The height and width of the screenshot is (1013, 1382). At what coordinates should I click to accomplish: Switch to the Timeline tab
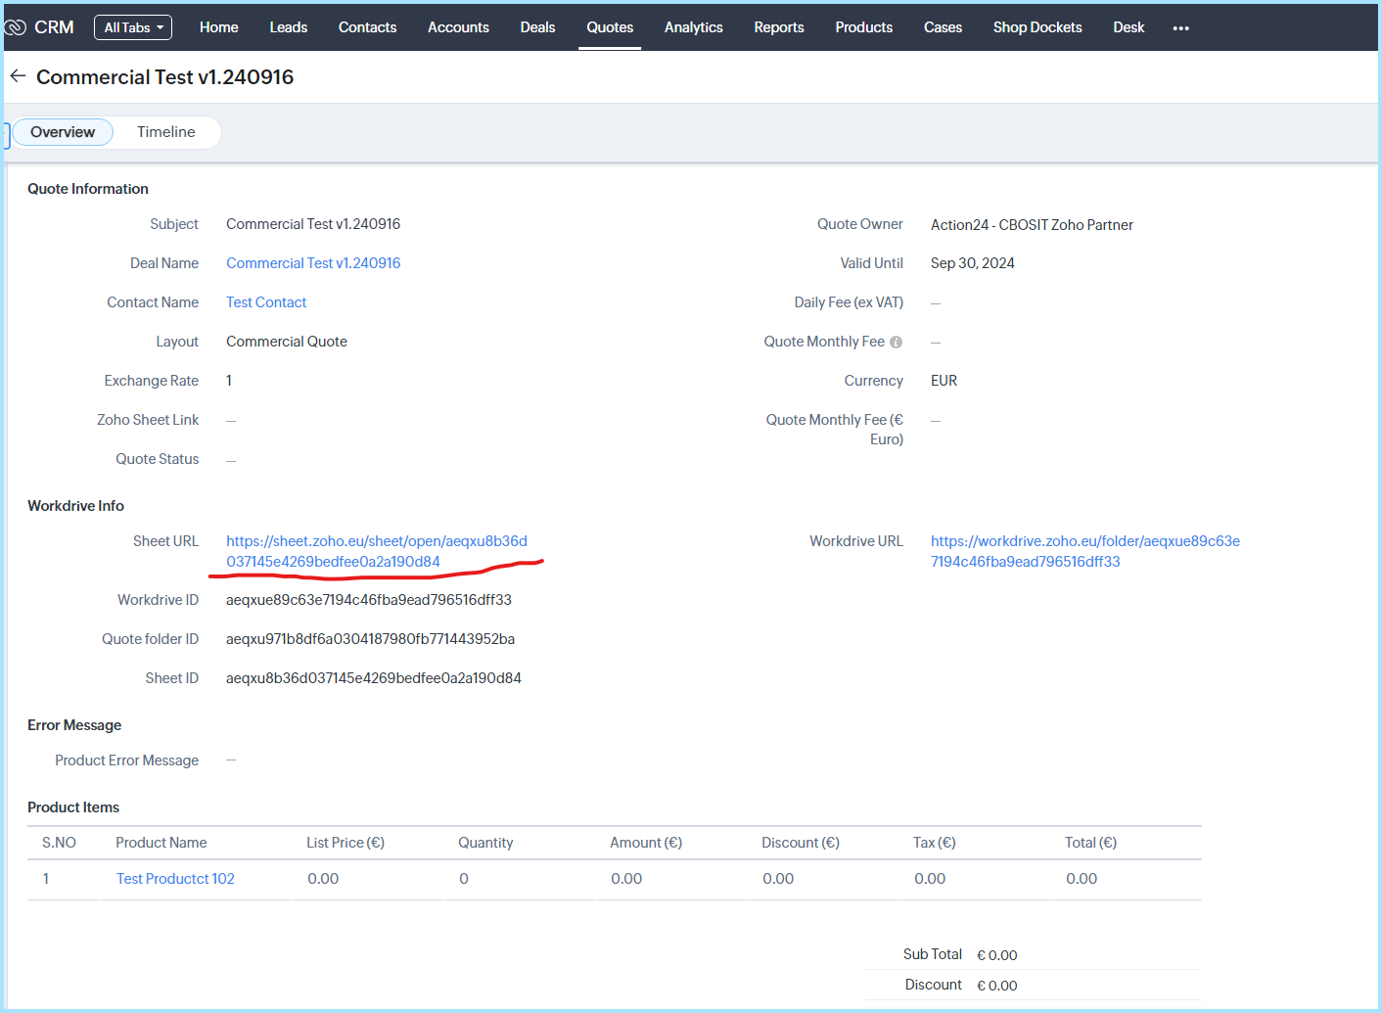[165, 132]
